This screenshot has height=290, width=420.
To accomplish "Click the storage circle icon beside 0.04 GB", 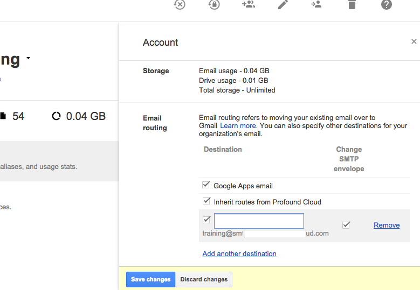I will (x=56, y=116).
